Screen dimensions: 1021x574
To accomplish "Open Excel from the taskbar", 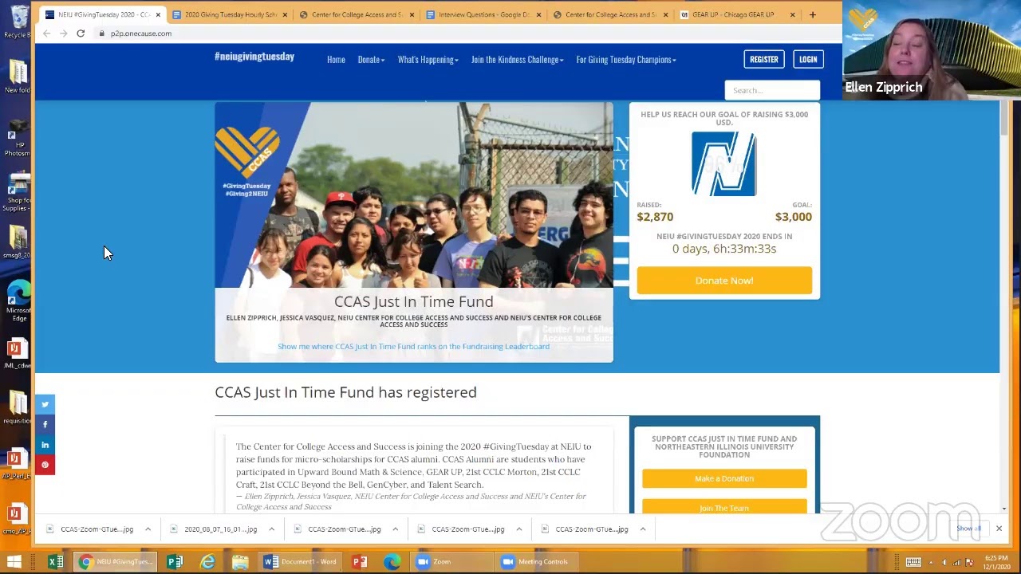I will [x=56, y=562].
